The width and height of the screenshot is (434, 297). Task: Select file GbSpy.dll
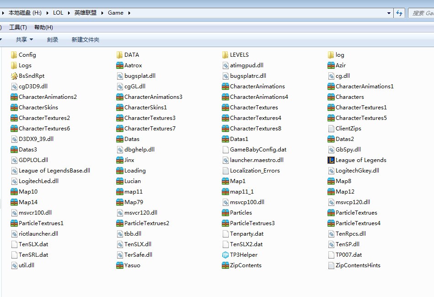coord(345,150)
